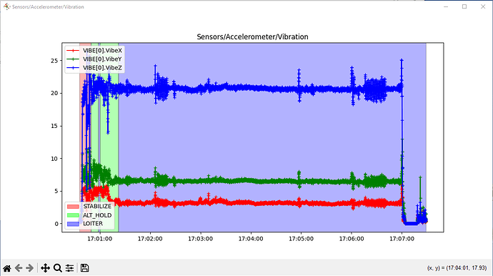The width and height of the screenshot is (493, 276).
Task: Click the matplotlib window icon in title bar
Action: pyautogui.click(x=6, y=6)
